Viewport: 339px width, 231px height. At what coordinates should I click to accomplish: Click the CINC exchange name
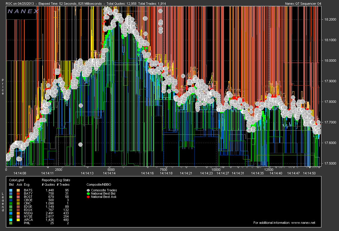27,203
